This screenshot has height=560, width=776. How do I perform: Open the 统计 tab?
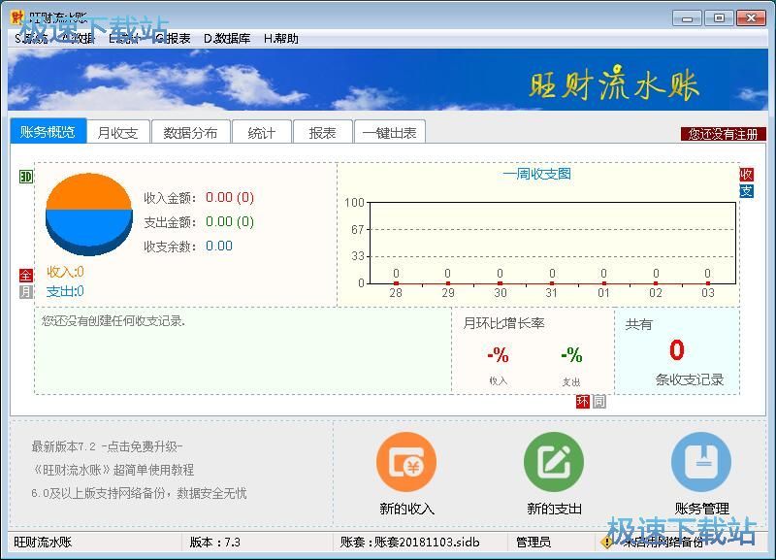pyautogui.click(x=261, y=133)
